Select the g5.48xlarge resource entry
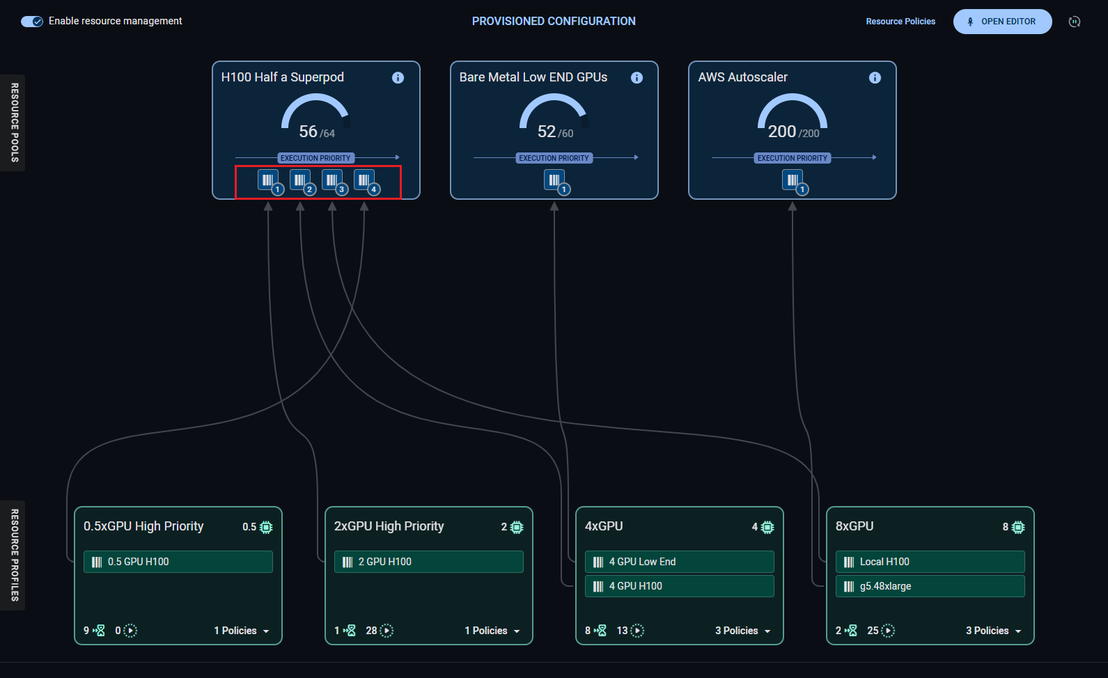This screenshot has width=1108, height=678. point(930,586)
